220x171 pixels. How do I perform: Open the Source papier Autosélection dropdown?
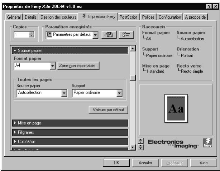pyautogui.click(x=64, y=93)
